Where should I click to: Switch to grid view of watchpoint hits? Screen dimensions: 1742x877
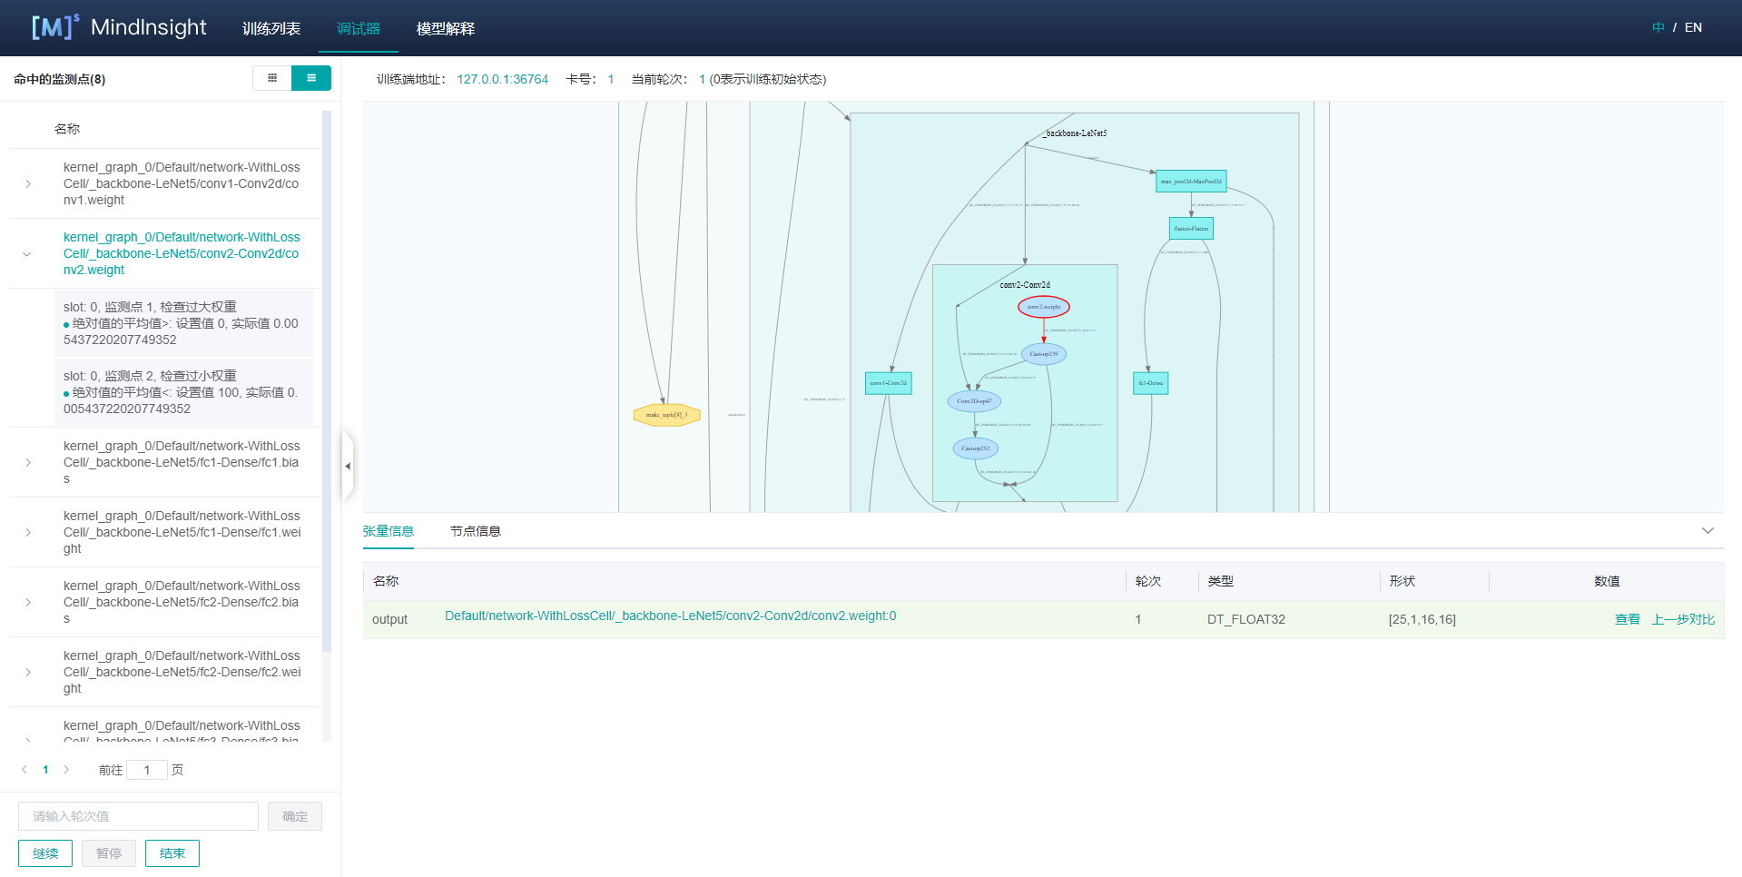tap(271, 78)
